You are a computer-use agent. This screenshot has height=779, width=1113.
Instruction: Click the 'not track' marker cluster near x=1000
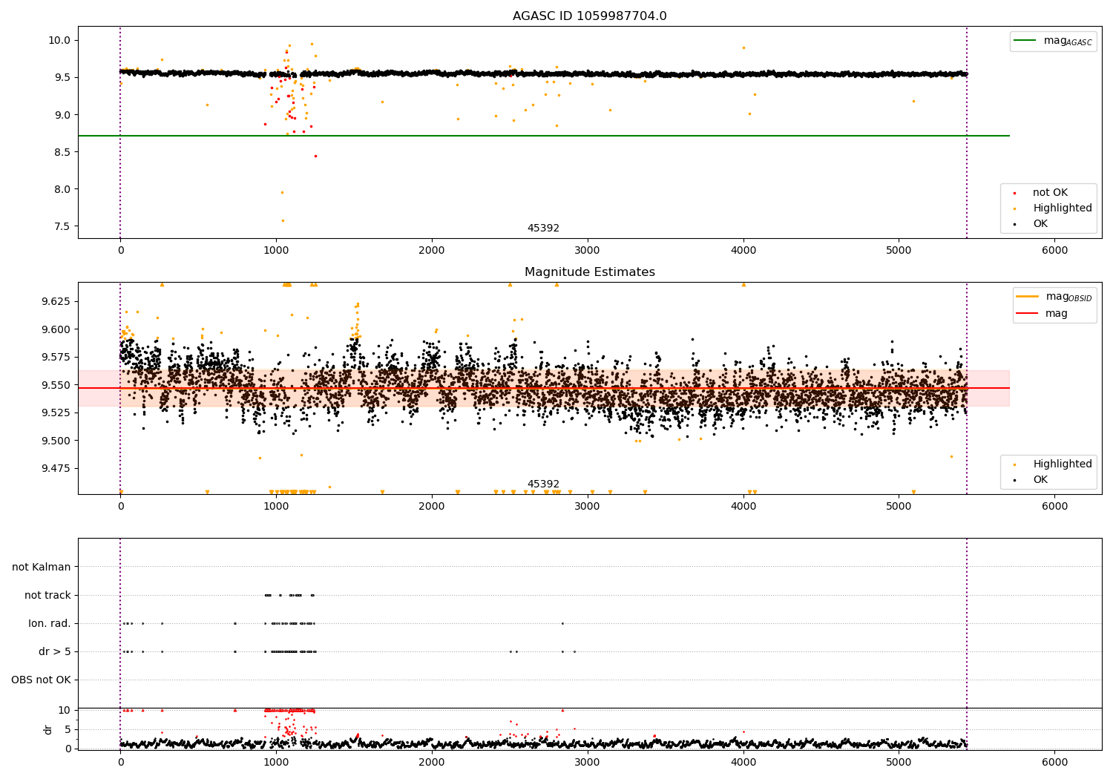point(290,595)
